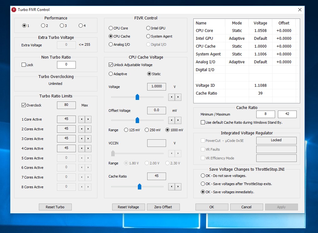Enable default Cache Ratio during Stand By
The width and height of the screenshot is (318, 233).
click(203, 122)
